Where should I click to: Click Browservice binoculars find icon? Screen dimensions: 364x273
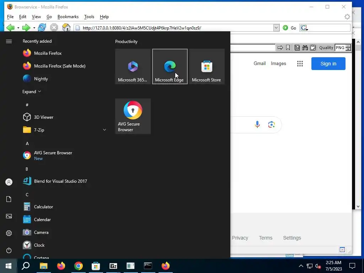tap(305, 48)
